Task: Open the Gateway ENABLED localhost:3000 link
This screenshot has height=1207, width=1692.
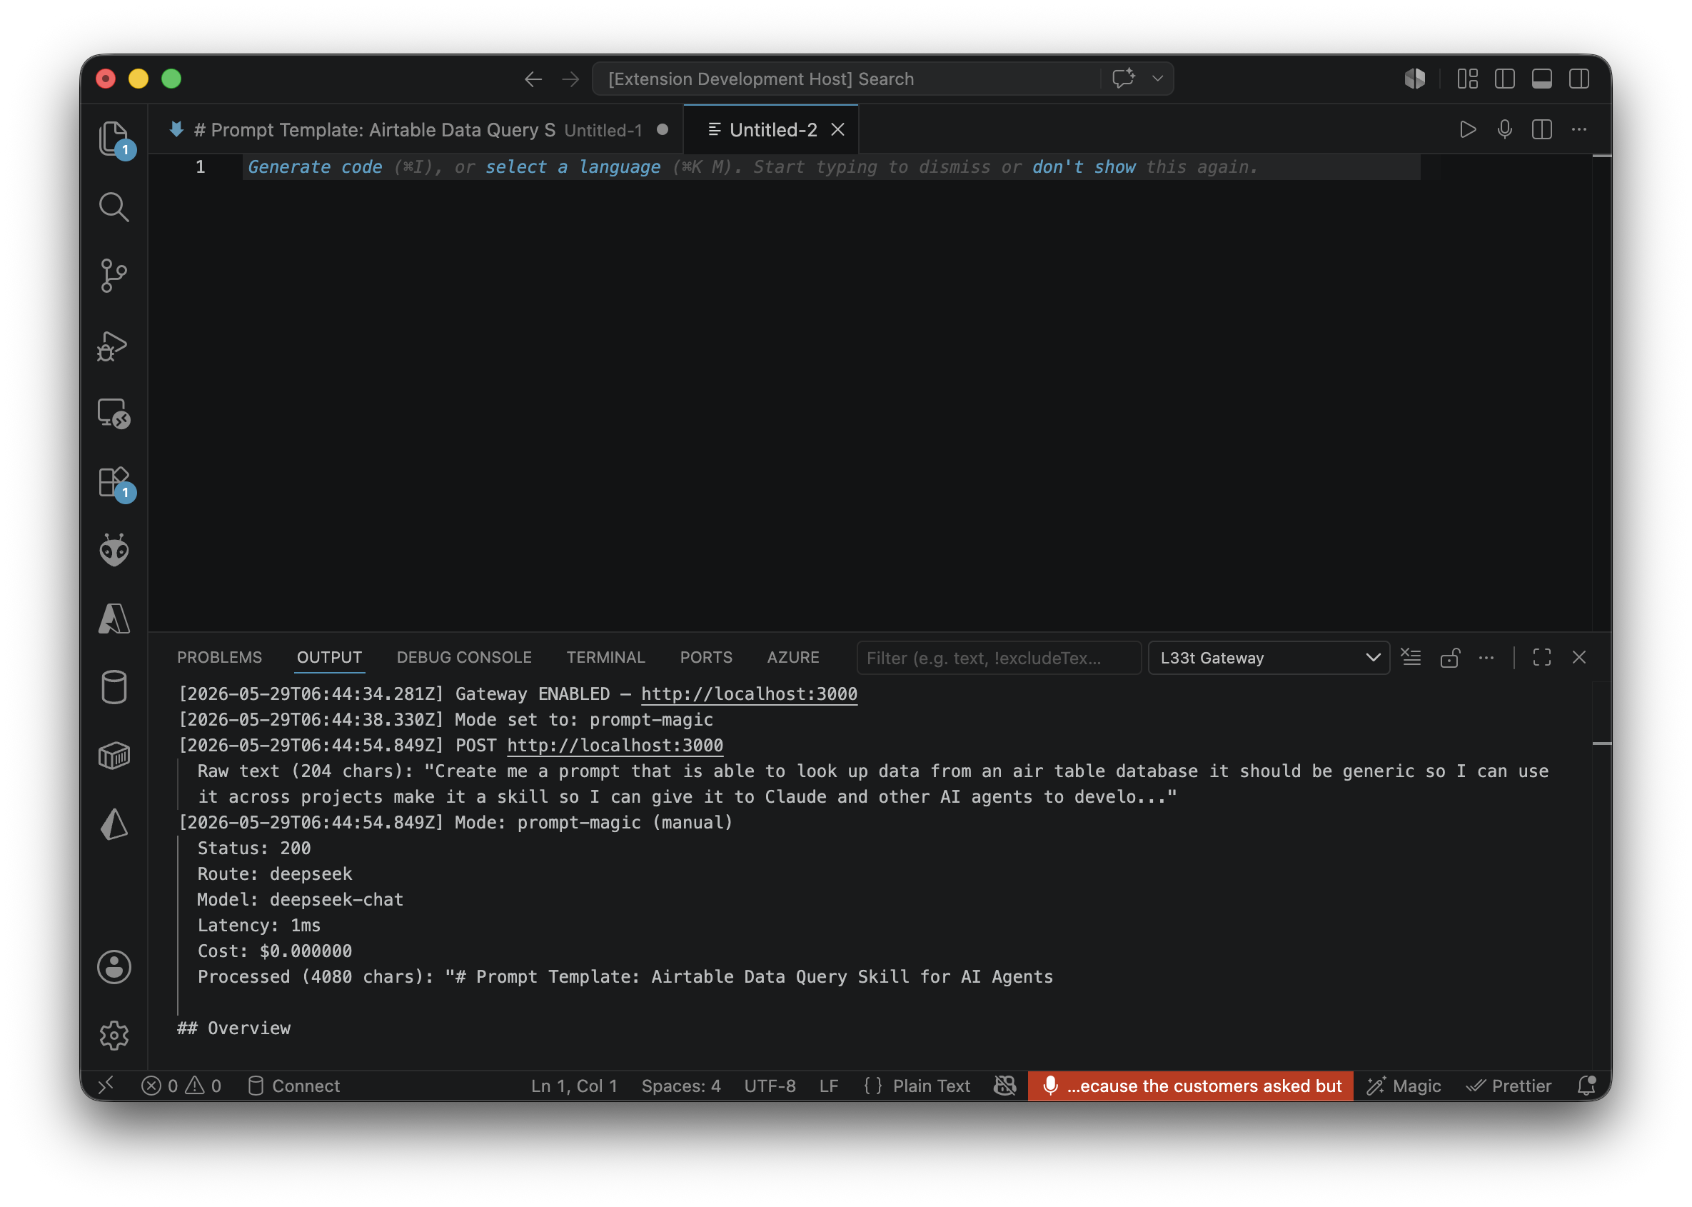Action: pos(750,694)
